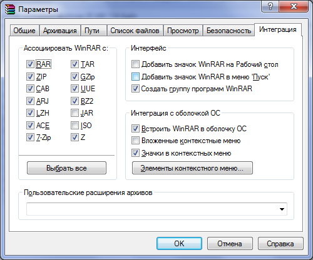This screenshot has height=260, width=313.
Task: Toggle the ARJ checkbox
Action: click(30, 101)
